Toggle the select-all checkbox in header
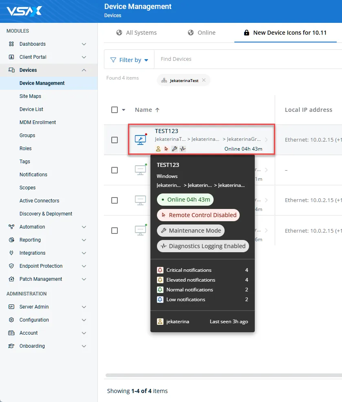342x402 pixels. [x=115, y=110]
